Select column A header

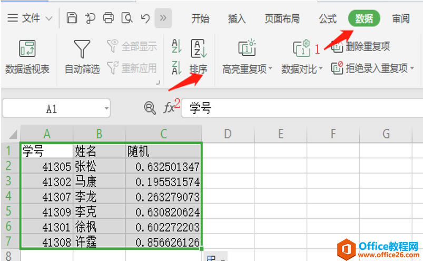coord(47,134)
